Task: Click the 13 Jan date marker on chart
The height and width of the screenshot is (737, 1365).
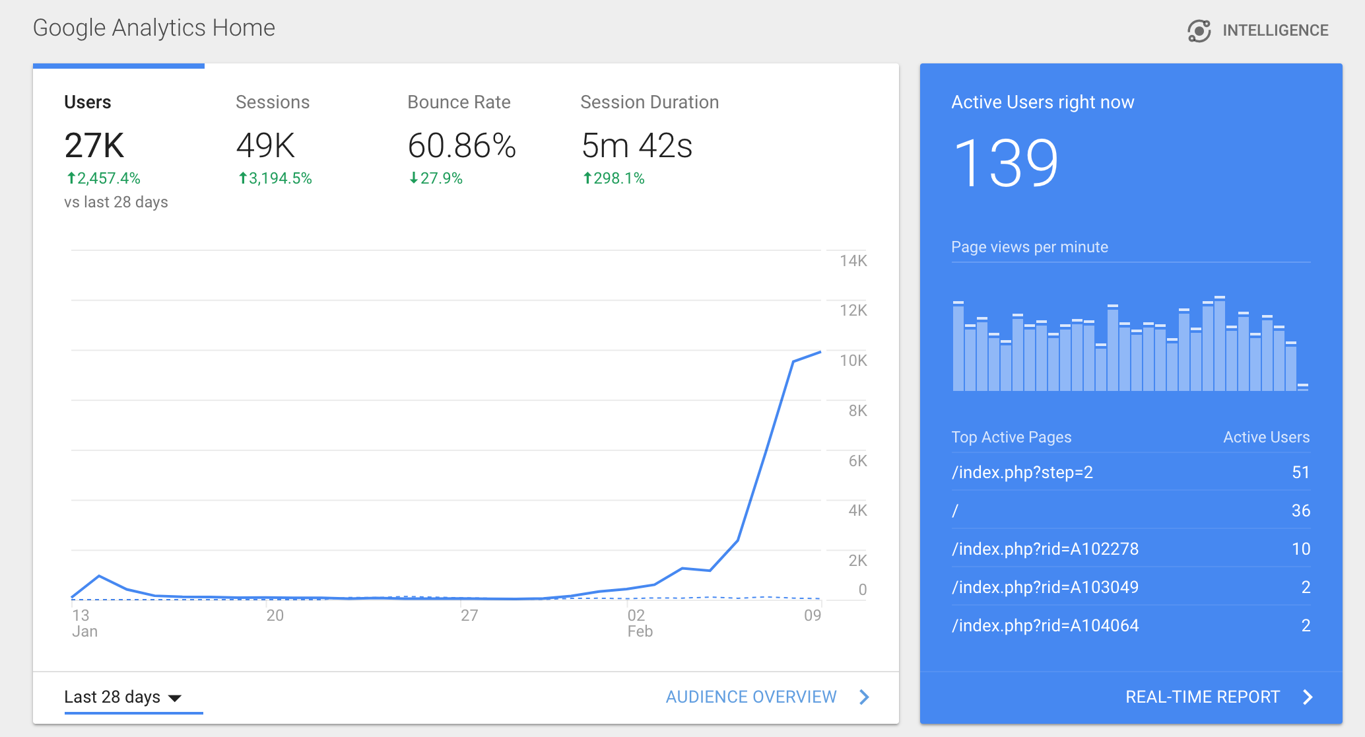Action: tap(84, 623)
